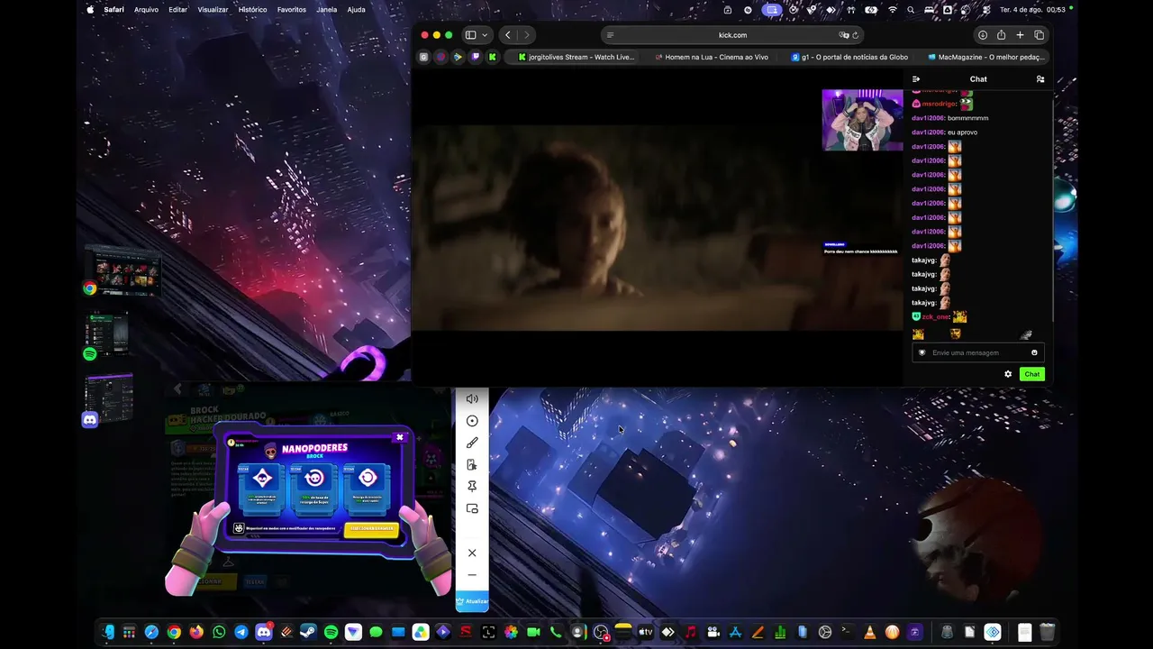
Task: Open the emoji picker in chat
Action: 1034,352
